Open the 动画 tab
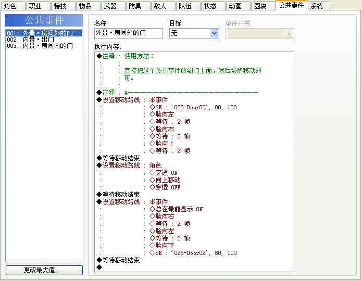 (x=238, y=6)
